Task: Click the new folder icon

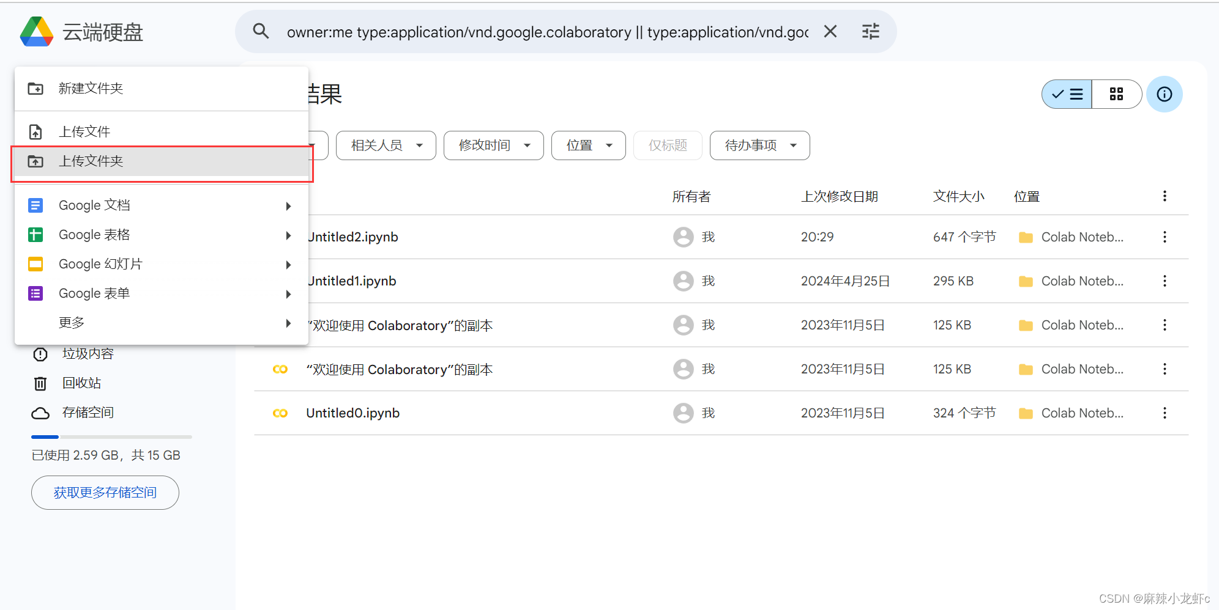Action: 35,89
